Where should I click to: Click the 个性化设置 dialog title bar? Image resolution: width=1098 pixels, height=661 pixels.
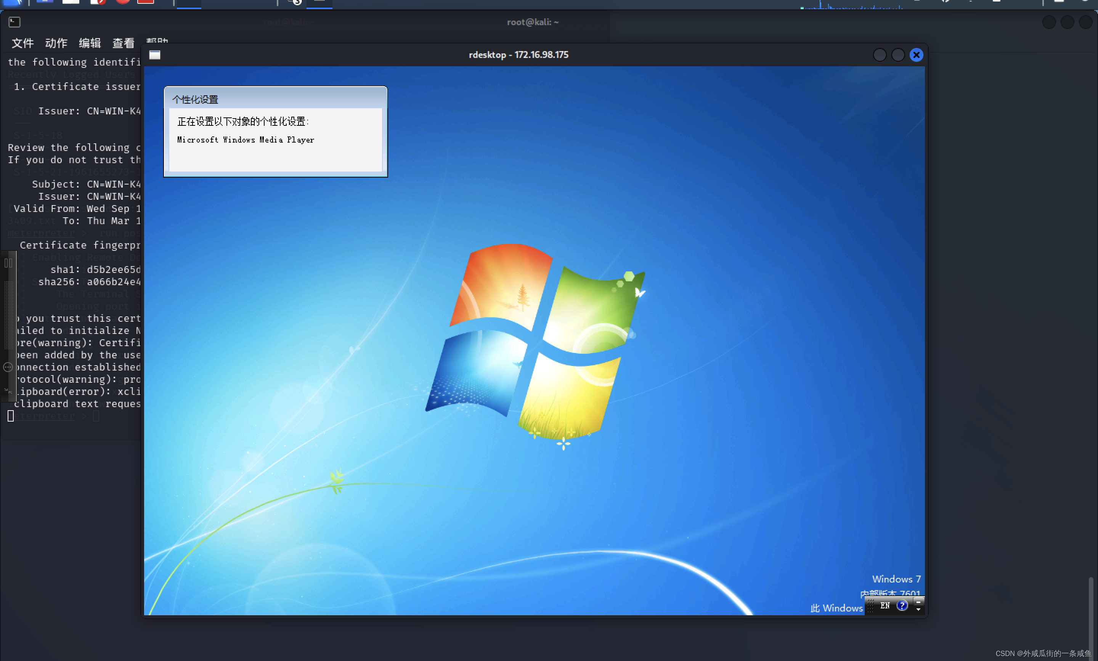275,99
